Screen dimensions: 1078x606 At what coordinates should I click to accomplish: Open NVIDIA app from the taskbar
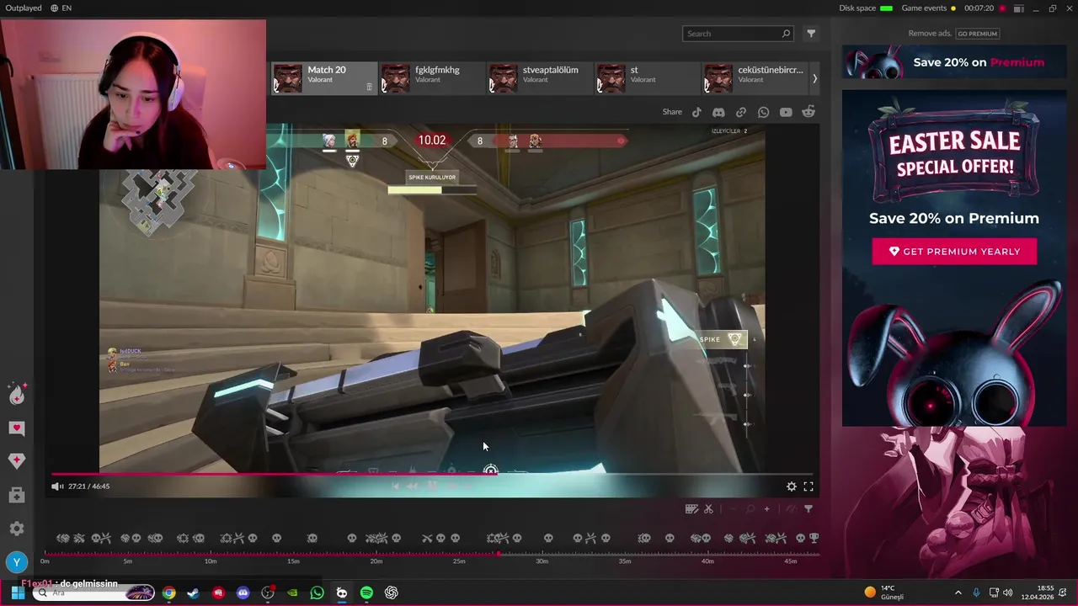coord(292,593)
